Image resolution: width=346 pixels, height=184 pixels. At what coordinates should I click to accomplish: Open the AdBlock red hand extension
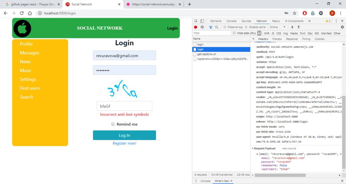pyautogui.click(x=305, y=13)
